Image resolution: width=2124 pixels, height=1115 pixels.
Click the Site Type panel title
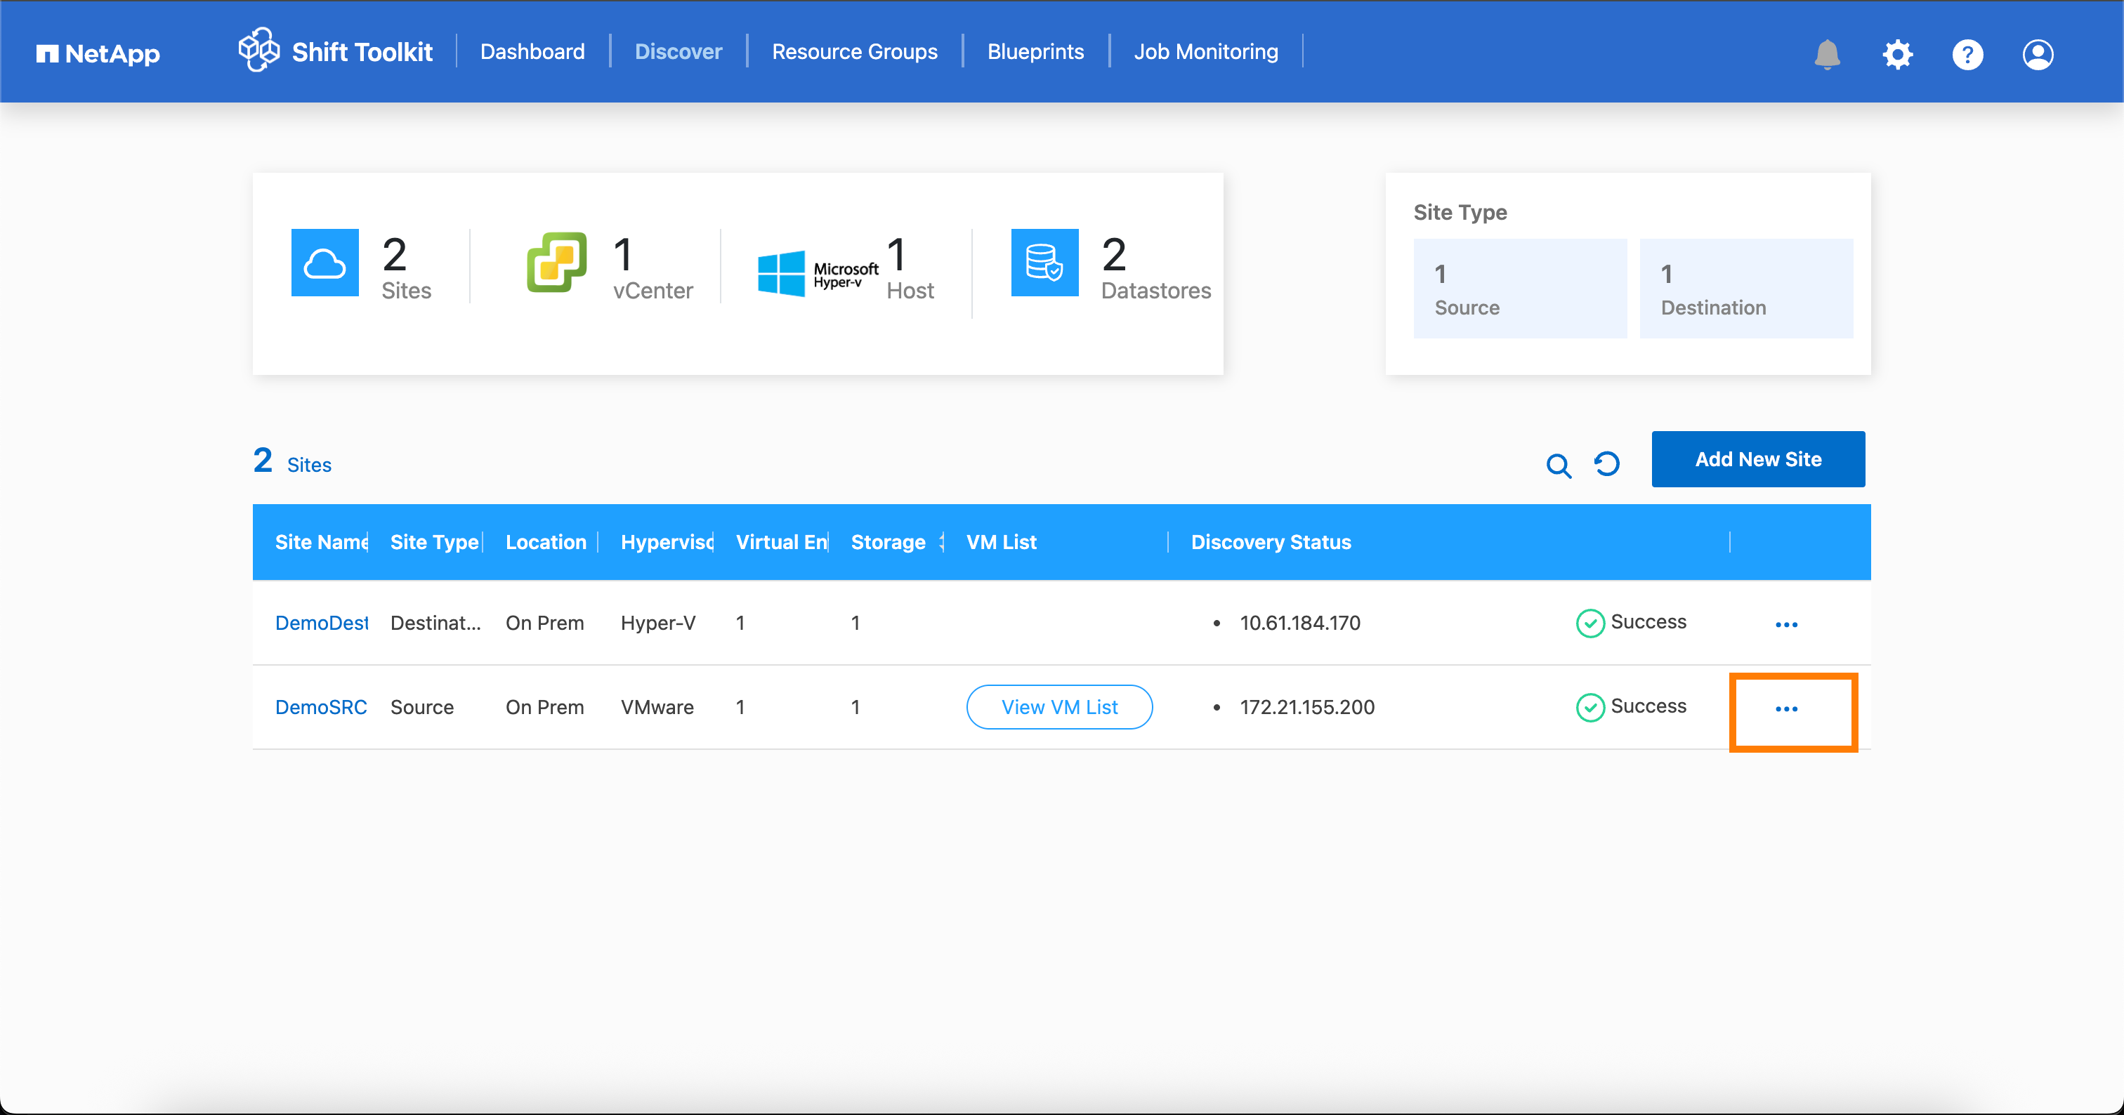(1460, 213)
